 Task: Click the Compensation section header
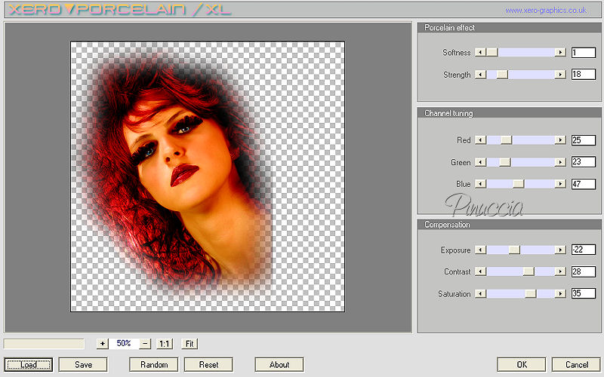click(509, 225)
